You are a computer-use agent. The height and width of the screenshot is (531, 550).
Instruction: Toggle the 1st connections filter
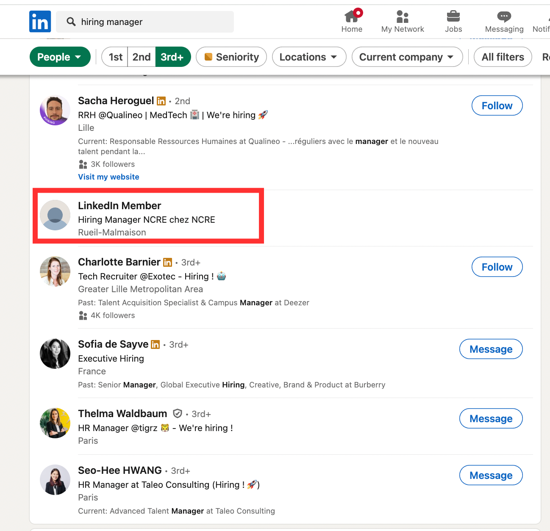pos(115,57)
